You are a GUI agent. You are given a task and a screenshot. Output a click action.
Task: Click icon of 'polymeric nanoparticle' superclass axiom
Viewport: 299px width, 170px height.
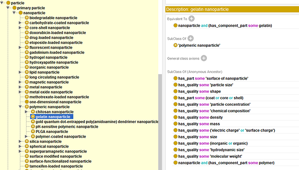click(176, 45)
